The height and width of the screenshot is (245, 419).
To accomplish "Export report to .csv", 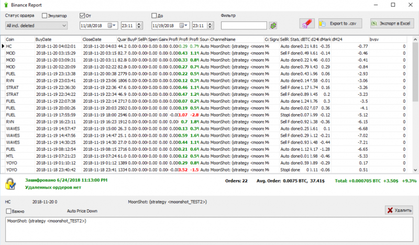I will 340,24.
